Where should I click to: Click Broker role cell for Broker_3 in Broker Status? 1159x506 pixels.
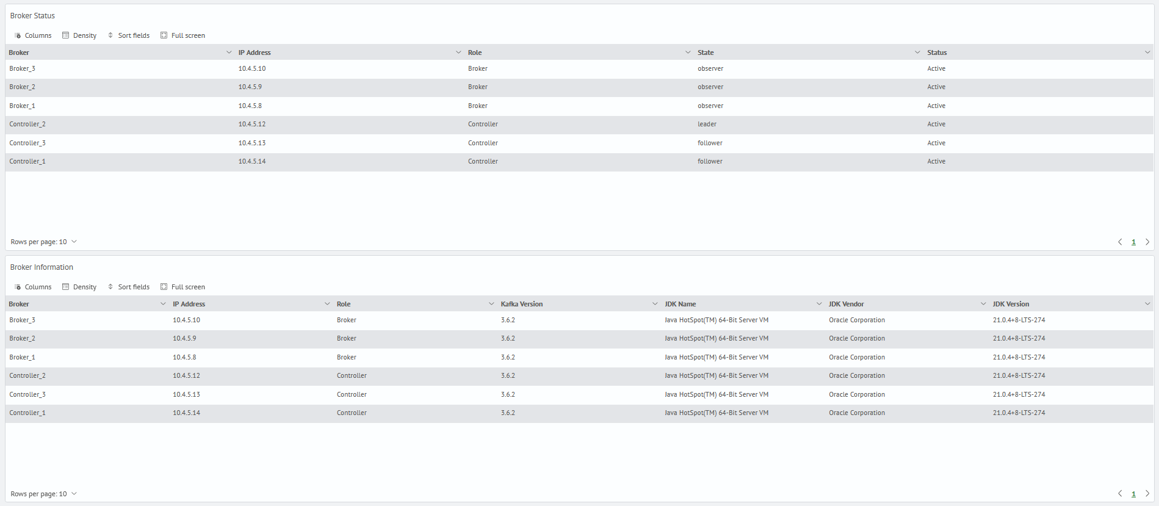[x=478, y=68]
